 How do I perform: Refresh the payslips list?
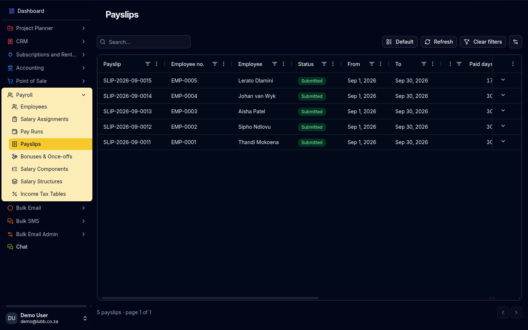pyautogui.click(x=439, y=42)
